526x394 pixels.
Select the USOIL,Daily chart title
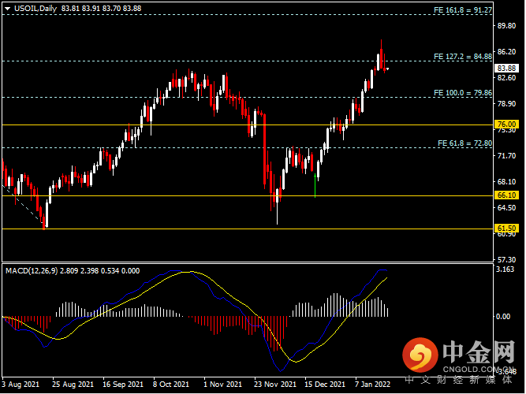(x=35, y=9)
